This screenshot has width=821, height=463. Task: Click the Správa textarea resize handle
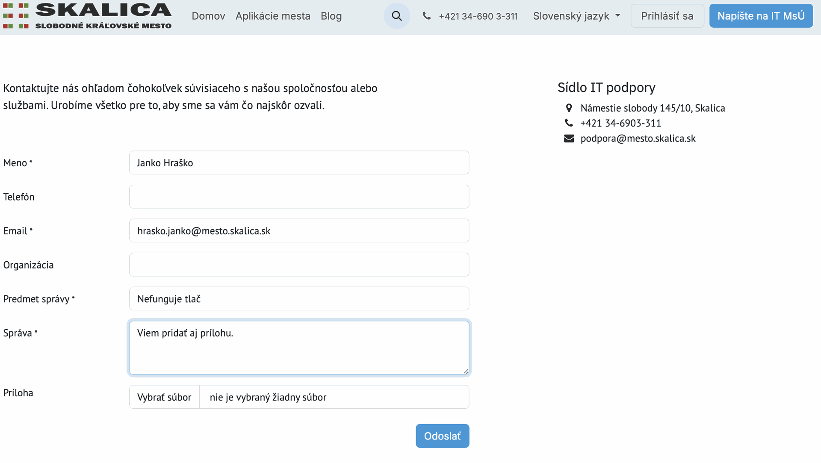tap(466, 371)
